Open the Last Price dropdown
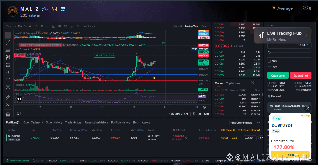This screenshot has width=318, height=165. (89, 26)
